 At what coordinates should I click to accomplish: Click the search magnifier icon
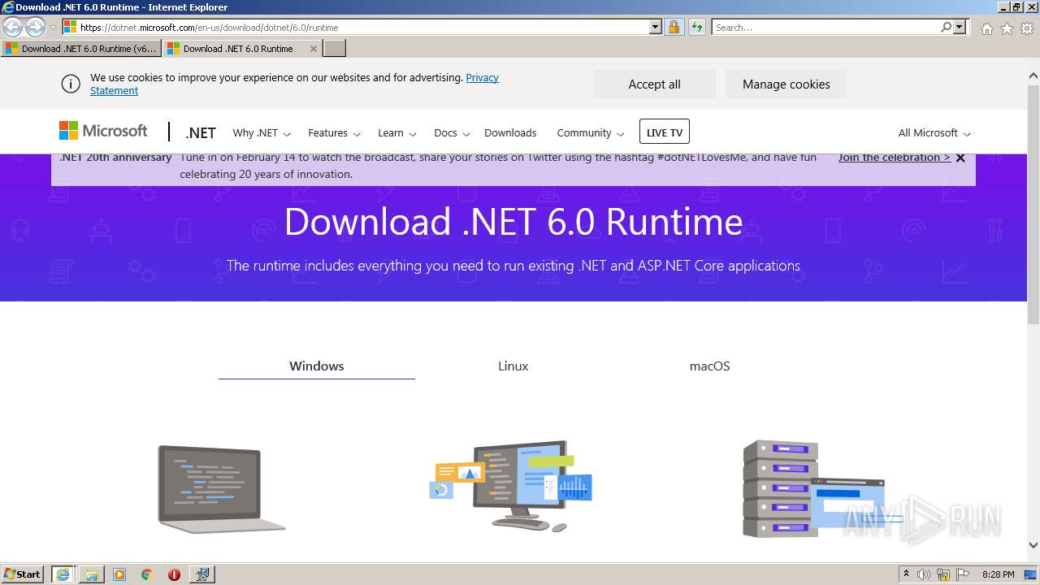click(x=946, y=27)
